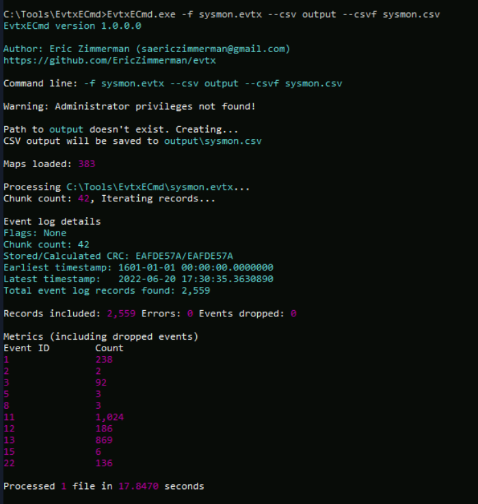Click the 'Metrics (including dropped events)' heading
478x504 pixels.
click(x=101, y=336)
